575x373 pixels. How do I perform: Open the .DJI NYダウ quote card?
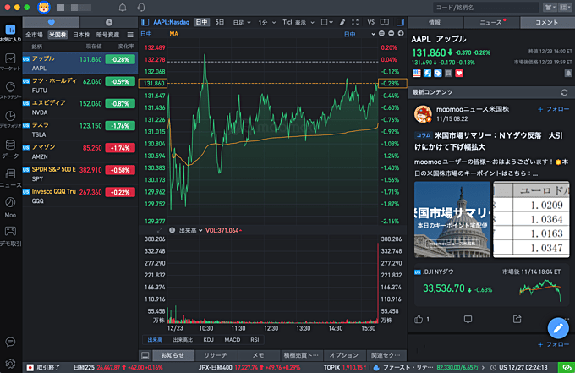coord(491,285)
